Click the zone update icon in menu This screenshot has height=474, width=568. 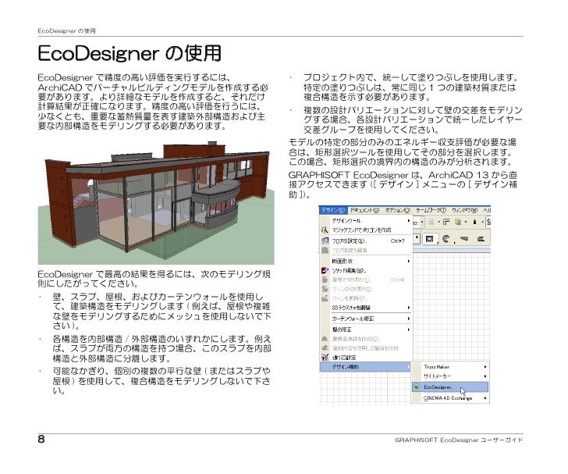325,298
